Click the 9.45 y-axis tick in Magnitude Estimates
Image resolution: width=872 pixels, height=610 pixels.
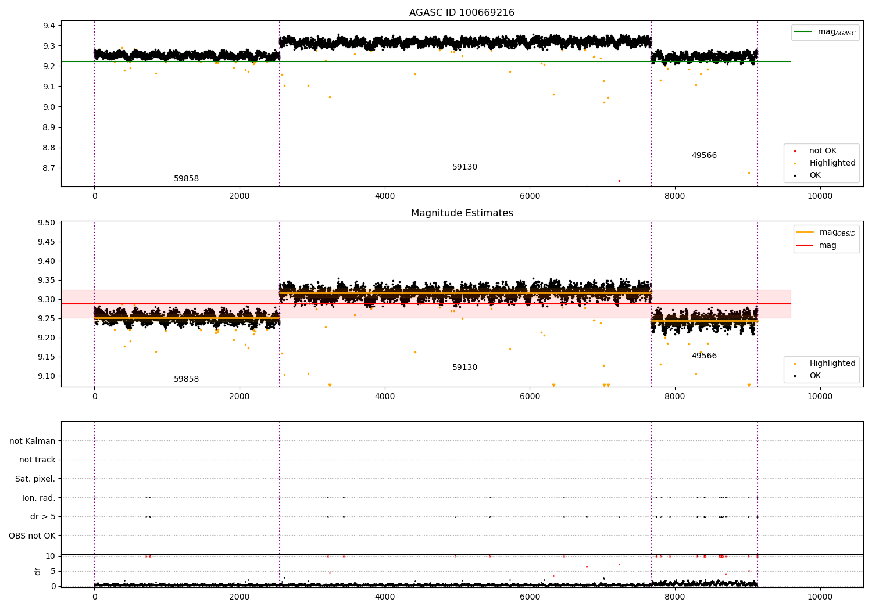(47, 242)
